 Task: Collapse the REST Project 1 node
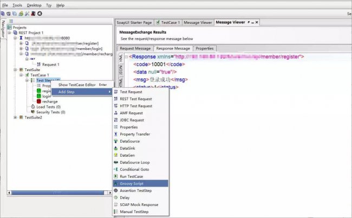pos(9,33)
